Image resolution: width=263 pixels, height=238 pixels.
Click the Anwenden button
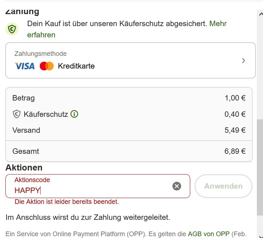(224, 186)
